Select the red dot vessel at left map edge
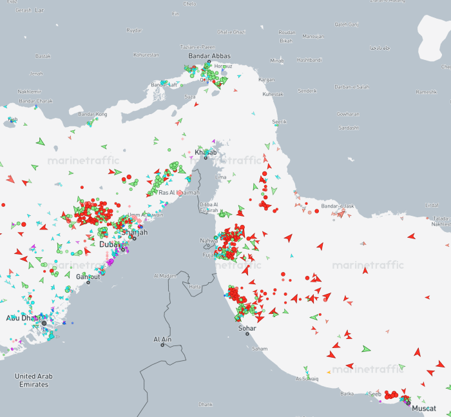This screenshot has width=451, height=417. (3, 205)
